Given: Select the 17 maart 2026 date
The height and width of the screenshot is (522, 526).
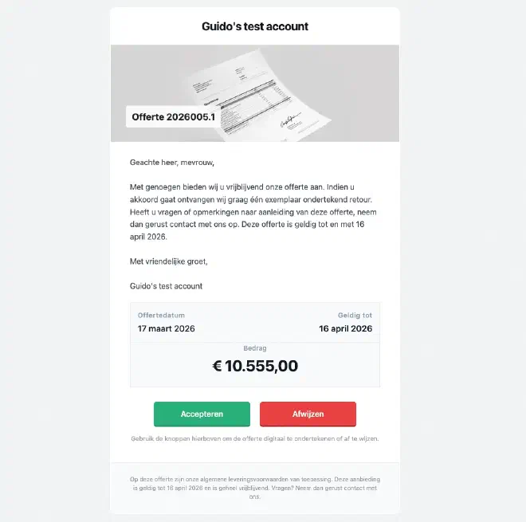Looking at the screenshot, I should click(x=167, y=328).
